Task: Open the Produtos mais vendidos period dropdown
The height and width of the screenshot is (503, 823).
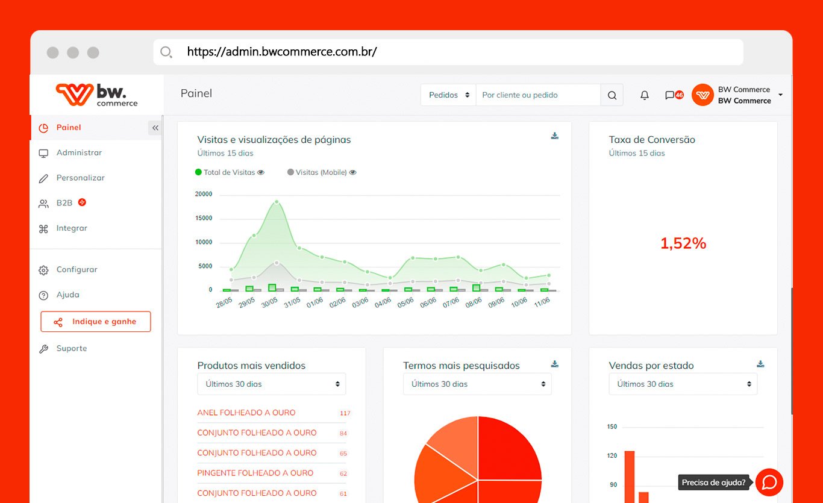Action: click(x=272, y=384)
